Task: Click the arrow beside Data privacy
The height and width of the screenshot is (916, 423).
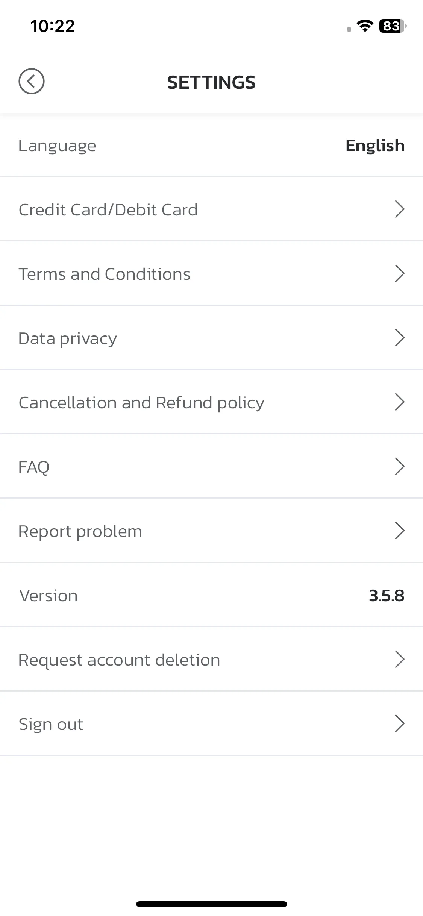Action: (399, 338)
